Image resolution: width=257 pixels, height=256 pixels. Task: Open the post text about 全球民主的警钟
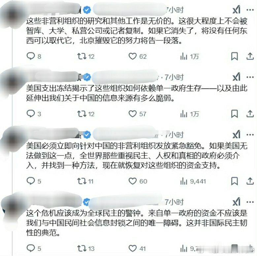click(137, 223)
